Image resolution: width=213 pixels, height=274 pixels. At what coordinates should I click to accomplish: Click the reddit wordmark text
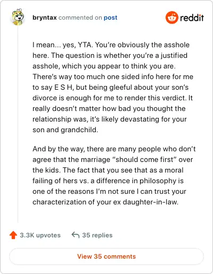[x=192, y=18]
